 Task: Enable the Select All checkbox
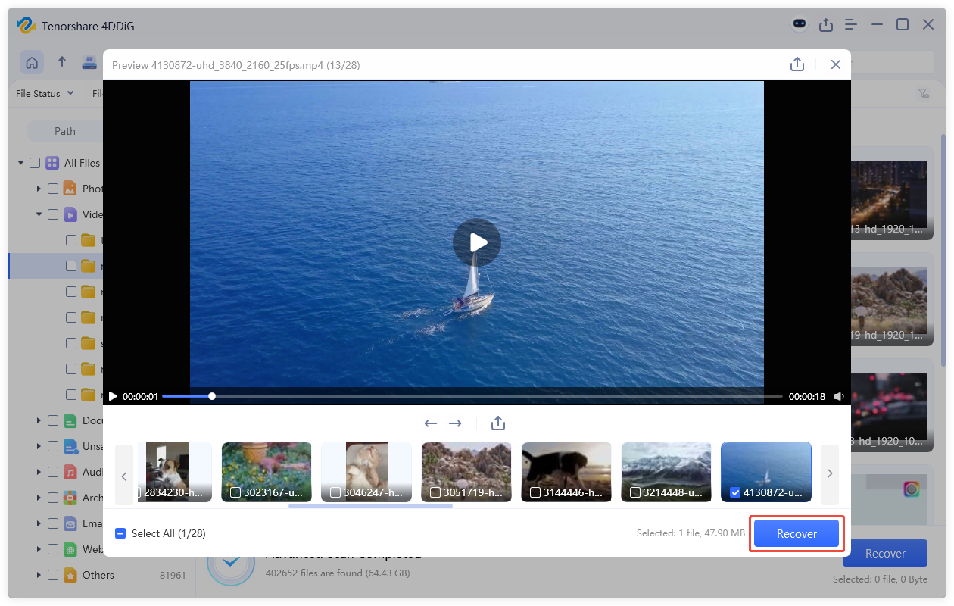(x=120, y=533)
